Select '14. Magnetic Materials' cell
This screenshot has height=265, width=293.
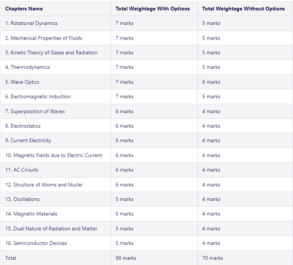pos(31,214)
